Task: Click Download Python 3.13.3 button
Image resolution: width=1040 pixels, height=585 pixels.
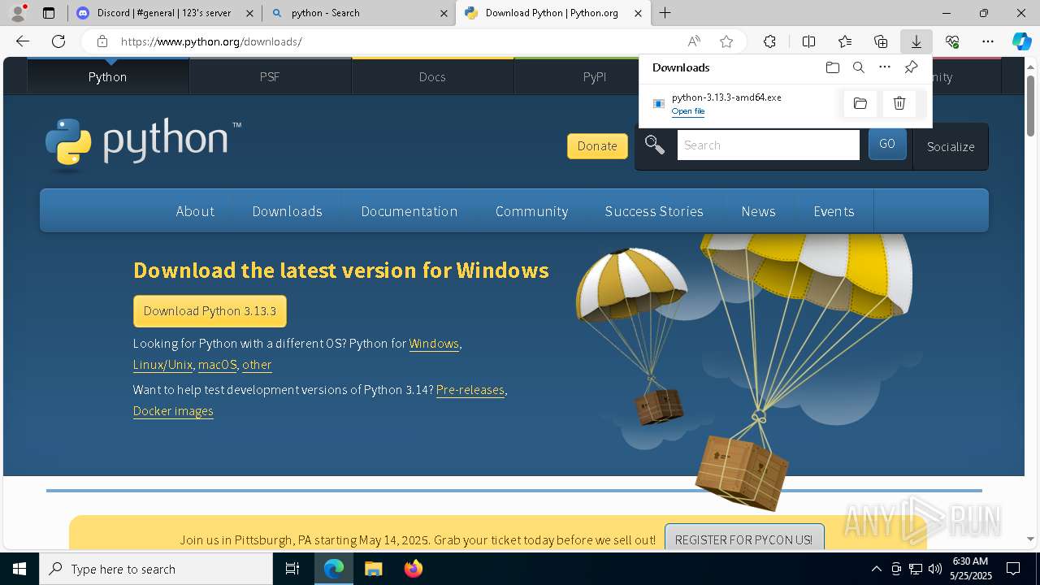Action: point(210,311)
